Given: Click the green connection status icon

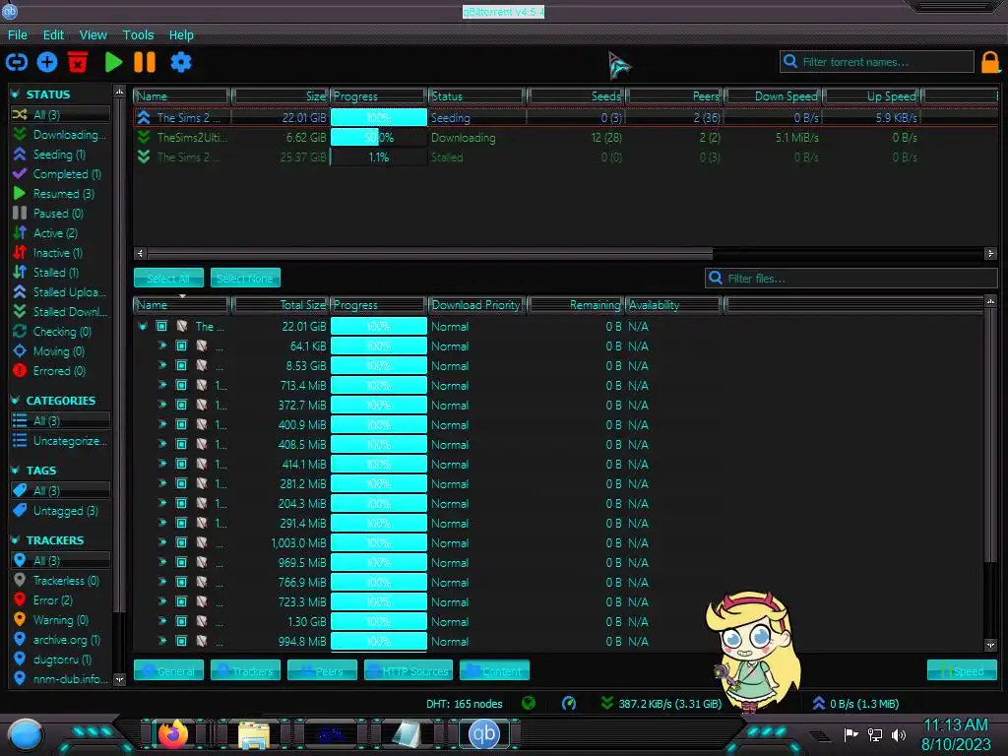Looking at the screenshot, I should [x=529, y=703].
